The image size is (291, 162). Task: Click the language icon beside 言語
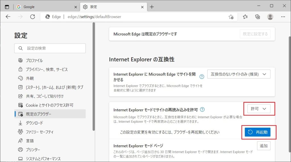coord(20,141)
